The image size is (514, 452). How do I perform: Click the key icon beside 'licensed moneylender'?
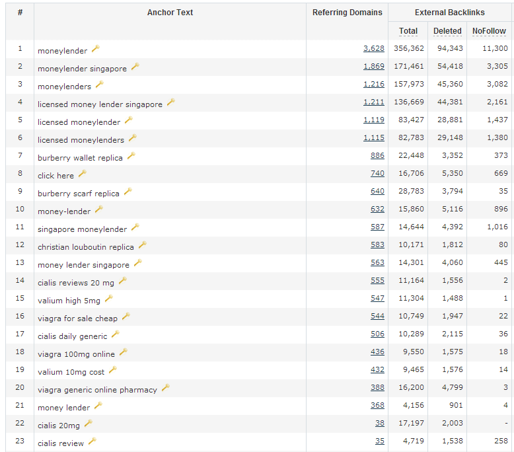(x=128, y=120)
